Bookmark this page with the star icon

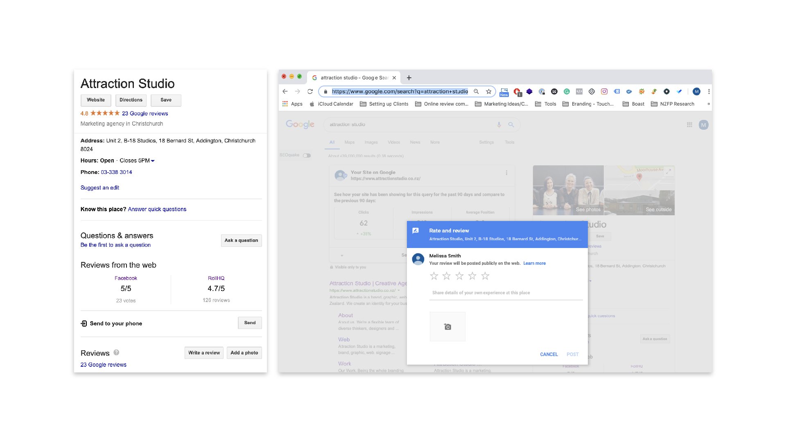(x=488, y=92)
